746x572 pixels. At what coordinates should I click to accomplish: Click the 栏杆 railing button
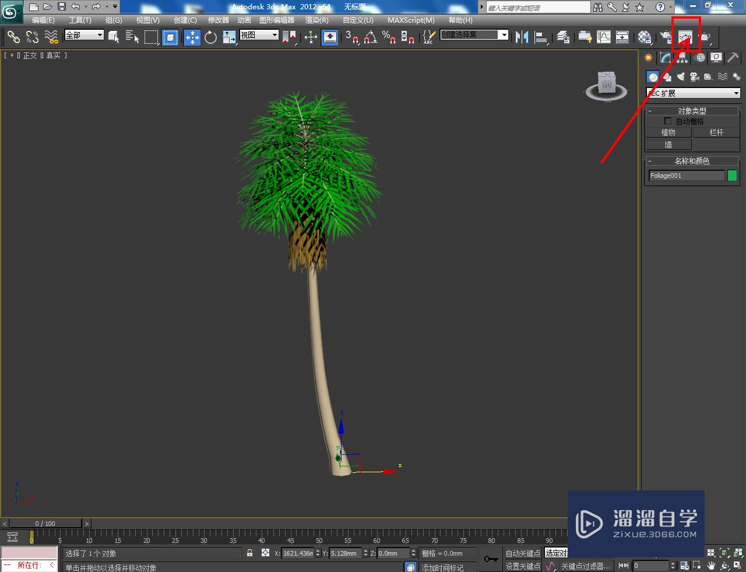pyautogui.click(x=716, y=132)
